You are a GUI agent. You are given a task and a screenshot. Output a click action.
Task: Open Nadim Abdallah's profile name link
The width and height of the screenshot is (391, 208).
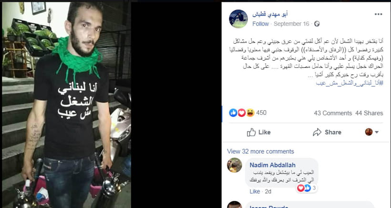click(273, 165)
